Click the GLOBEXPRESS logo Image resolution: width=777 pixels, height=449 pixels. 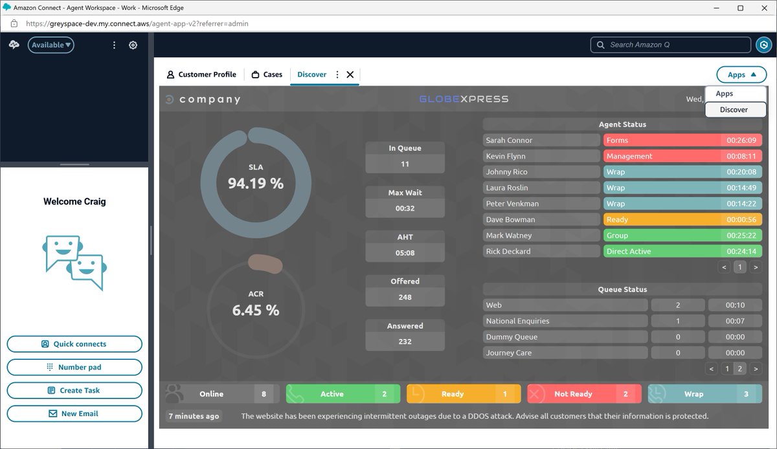click(464, 99)
